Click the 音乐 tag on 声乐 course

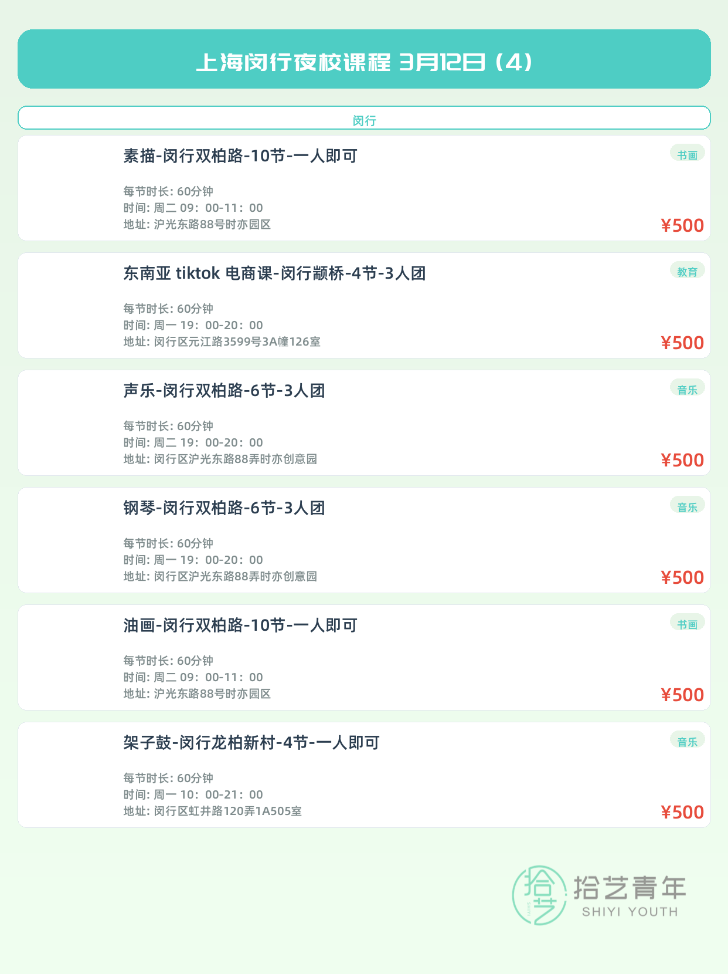pyautogui.click(x=687, y=389)
